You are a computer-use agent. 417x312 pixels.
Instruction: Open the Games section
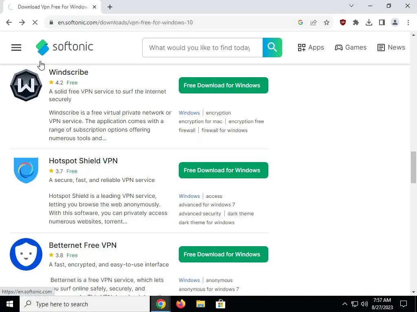pyautogui.click(x=351, y=48)
